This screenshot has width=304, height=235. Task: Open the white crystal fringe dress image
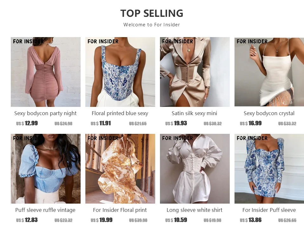tap(269, 72)
